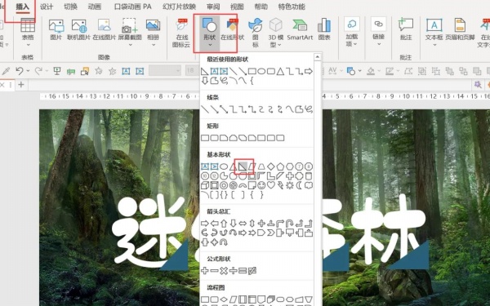Click the 在线形状 online shapes button

coord(232,30)
